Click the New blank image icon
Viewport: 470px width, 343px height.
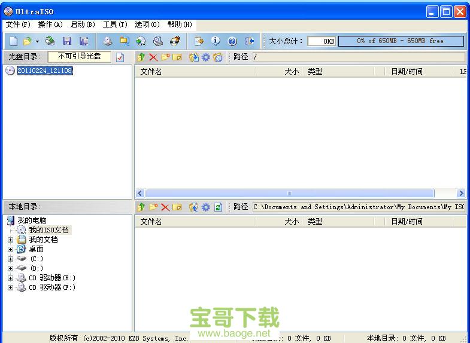[13, 41]
